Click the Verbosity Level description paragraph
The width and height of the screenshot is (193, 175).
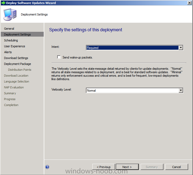click(x=117, y=74)
